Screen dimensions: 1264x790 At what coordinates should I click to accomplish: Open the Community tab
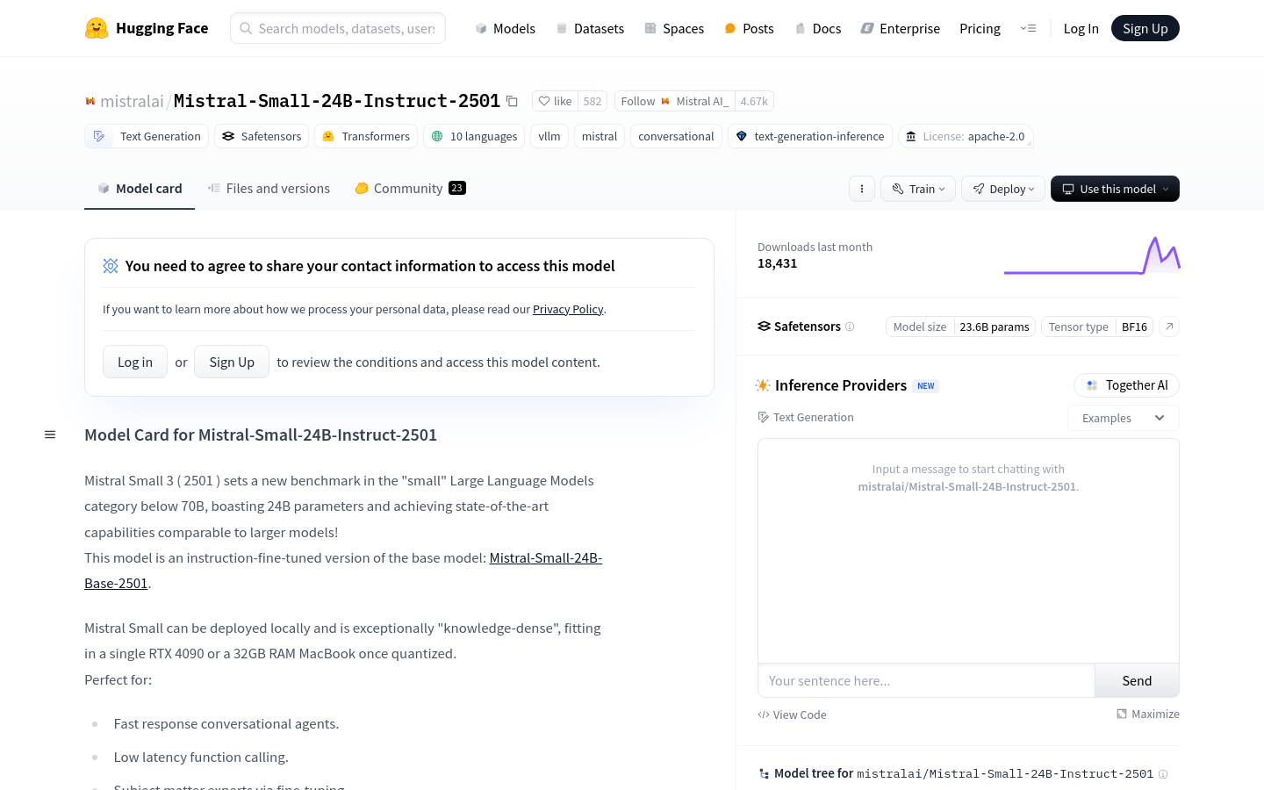click(410, 189)
